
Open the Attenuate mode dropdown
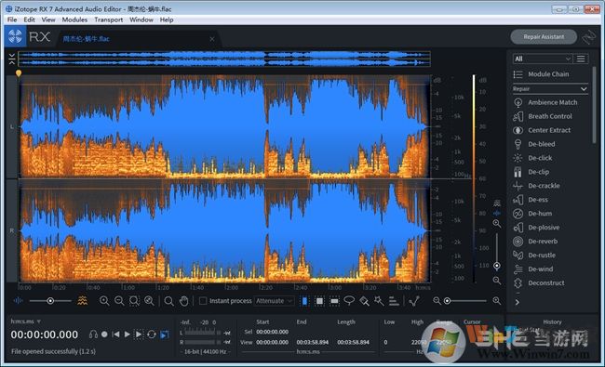[275, 301]
